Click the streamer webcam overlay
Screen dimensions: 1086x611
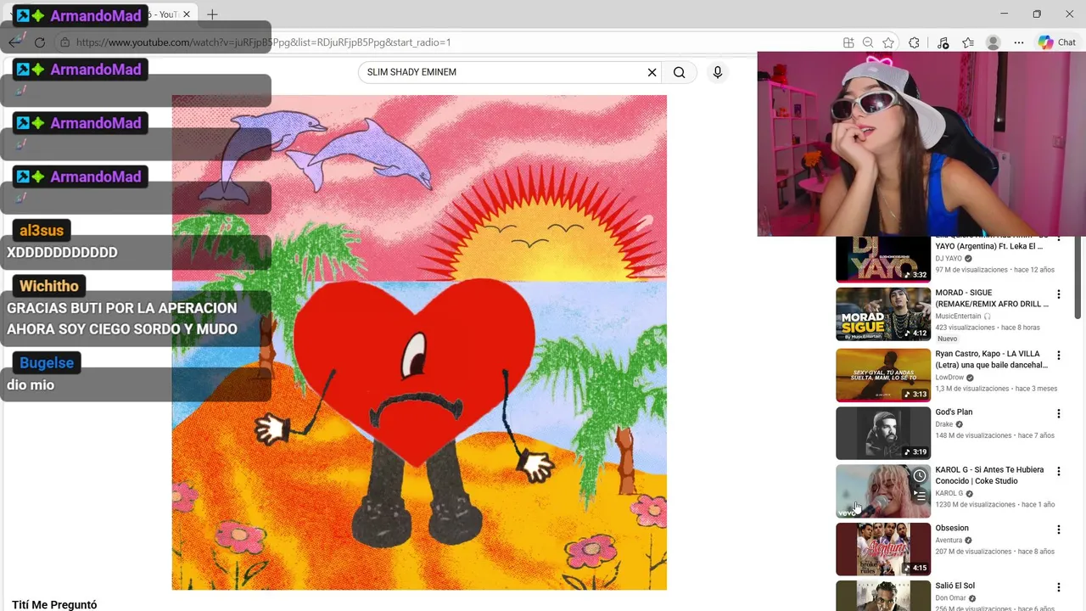point(921,143)
